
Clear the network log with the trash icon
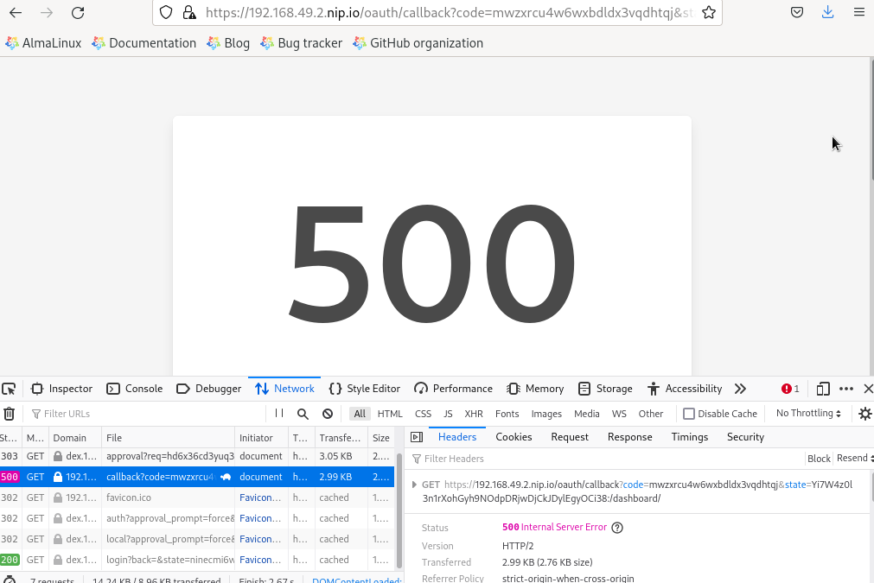pyautogui.click(x=9, y=414)
